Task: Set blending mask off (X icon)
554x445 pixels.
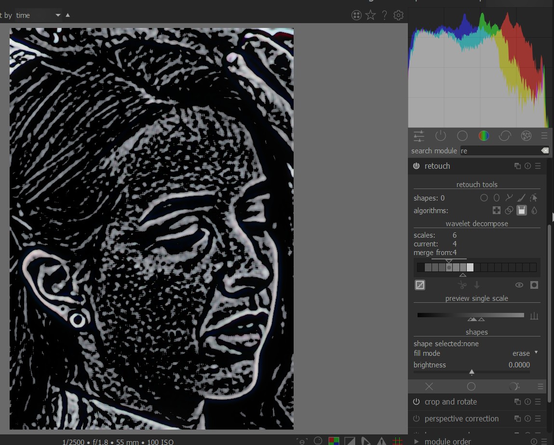Action: tap(429, 386)
